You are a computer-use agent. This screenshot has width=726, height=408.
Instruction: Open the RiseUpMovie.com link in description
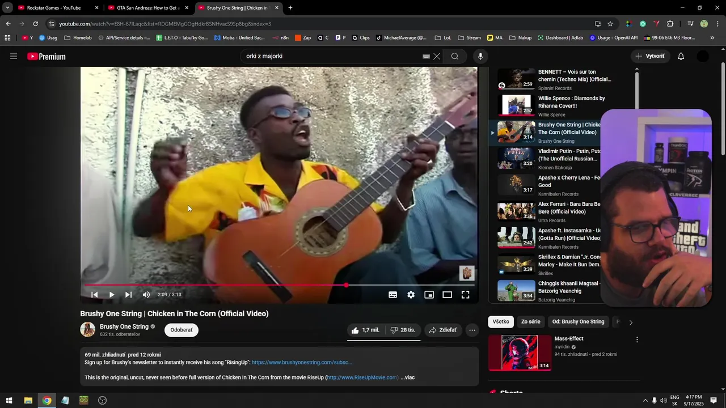click(x=363, y=377)
